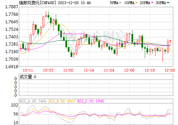Screen dimensions: 178x125
Task: Click the 20PMA legend label
Action: pos(145,3)
